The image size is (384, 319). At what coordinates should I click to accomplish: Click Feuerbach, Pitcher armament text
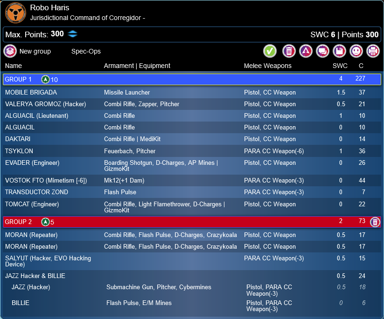[x=130, y=151]
